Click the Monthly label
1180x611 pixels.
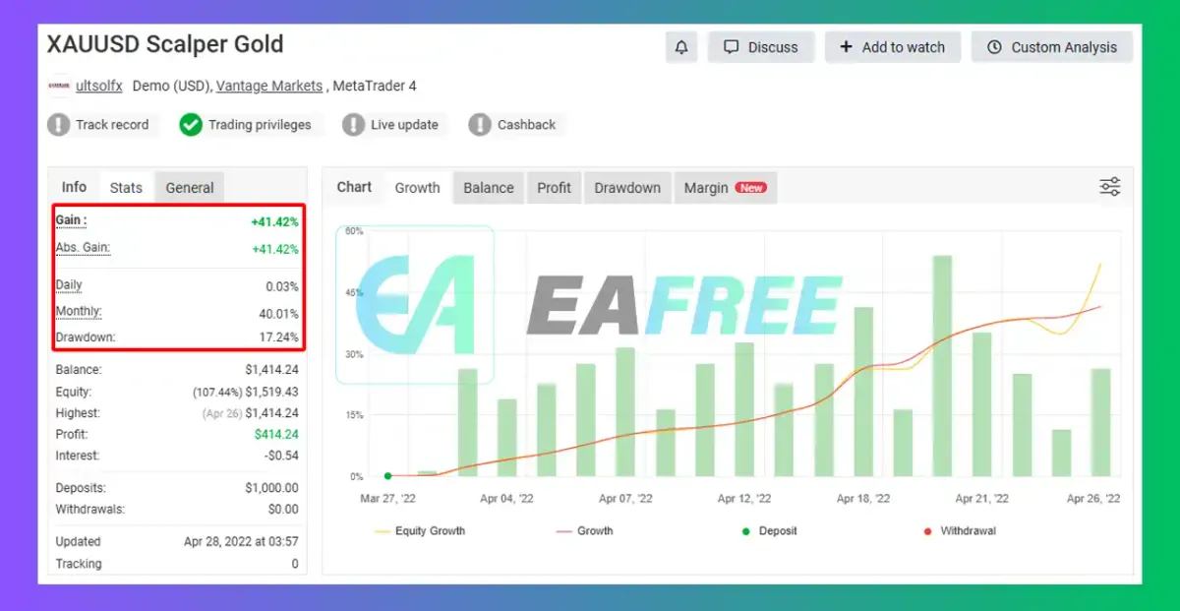point(79,311)
